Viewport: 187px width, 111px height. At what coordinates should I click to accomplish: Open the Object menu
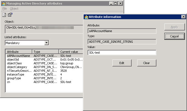[x=14, y=9]
